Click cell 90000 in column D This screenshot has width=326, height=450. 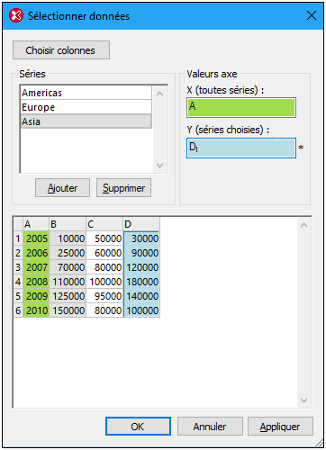[141, 253]
